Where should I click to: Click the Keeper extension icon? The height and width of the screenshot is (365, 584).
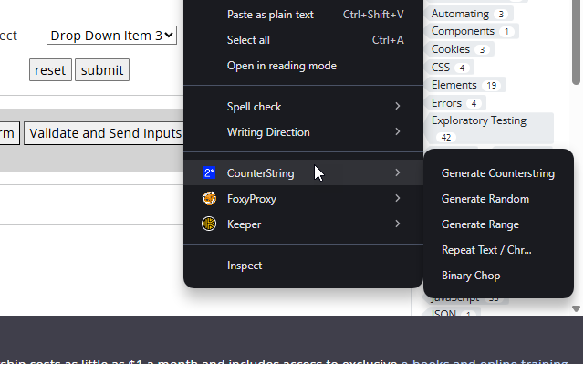coord(209,224)
